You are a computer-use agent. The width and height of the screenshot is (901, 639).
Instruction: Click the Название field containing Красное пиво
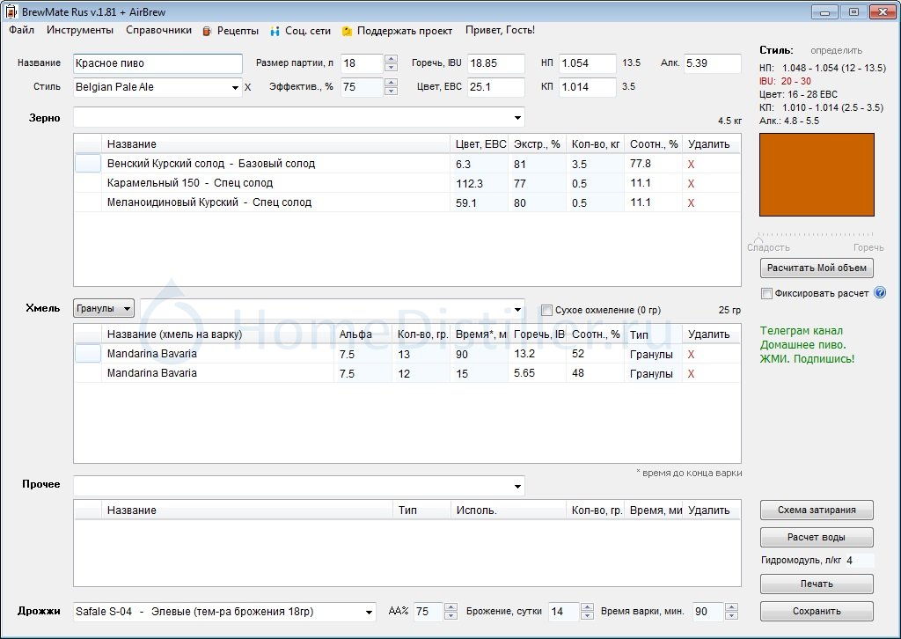point(157,63)
